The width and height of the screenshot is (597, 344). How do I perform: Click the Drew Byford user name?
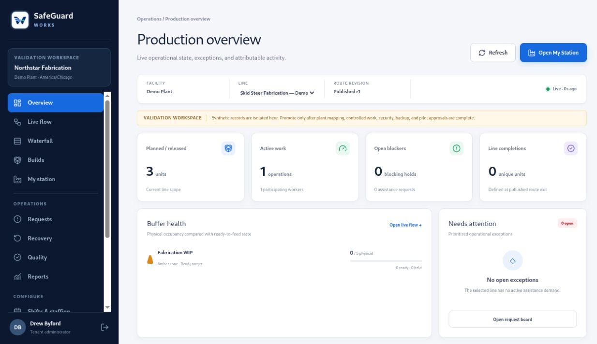pos(45,323)
